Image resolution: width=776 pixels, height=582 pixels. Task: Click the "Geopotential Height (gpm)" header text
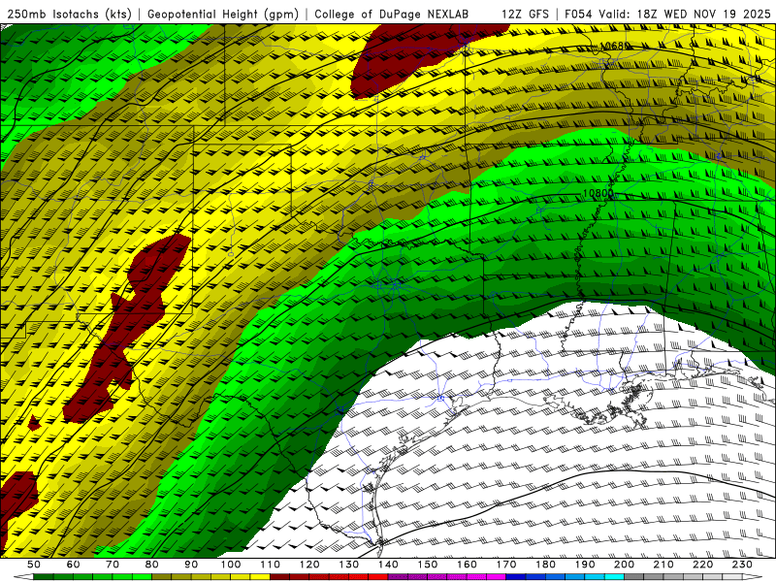click(223, 15)
